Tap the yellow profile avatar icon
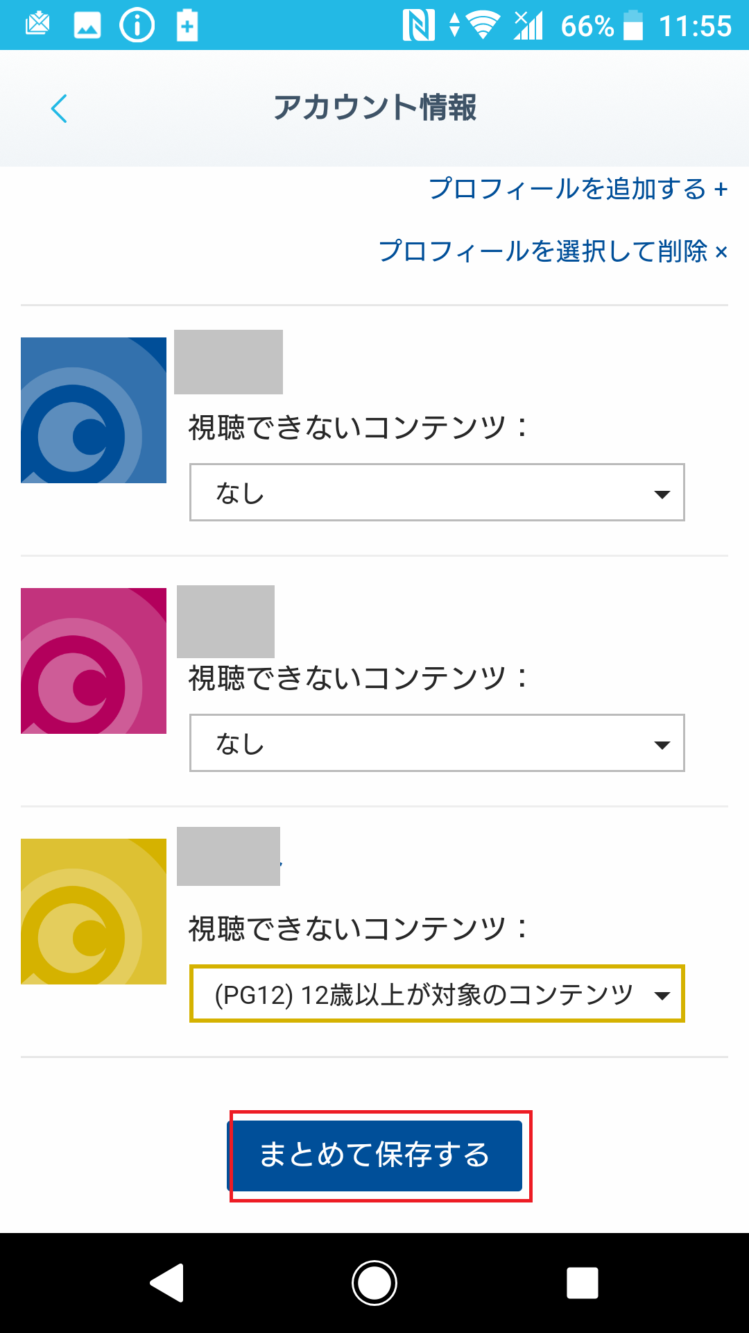 (94, 912)
